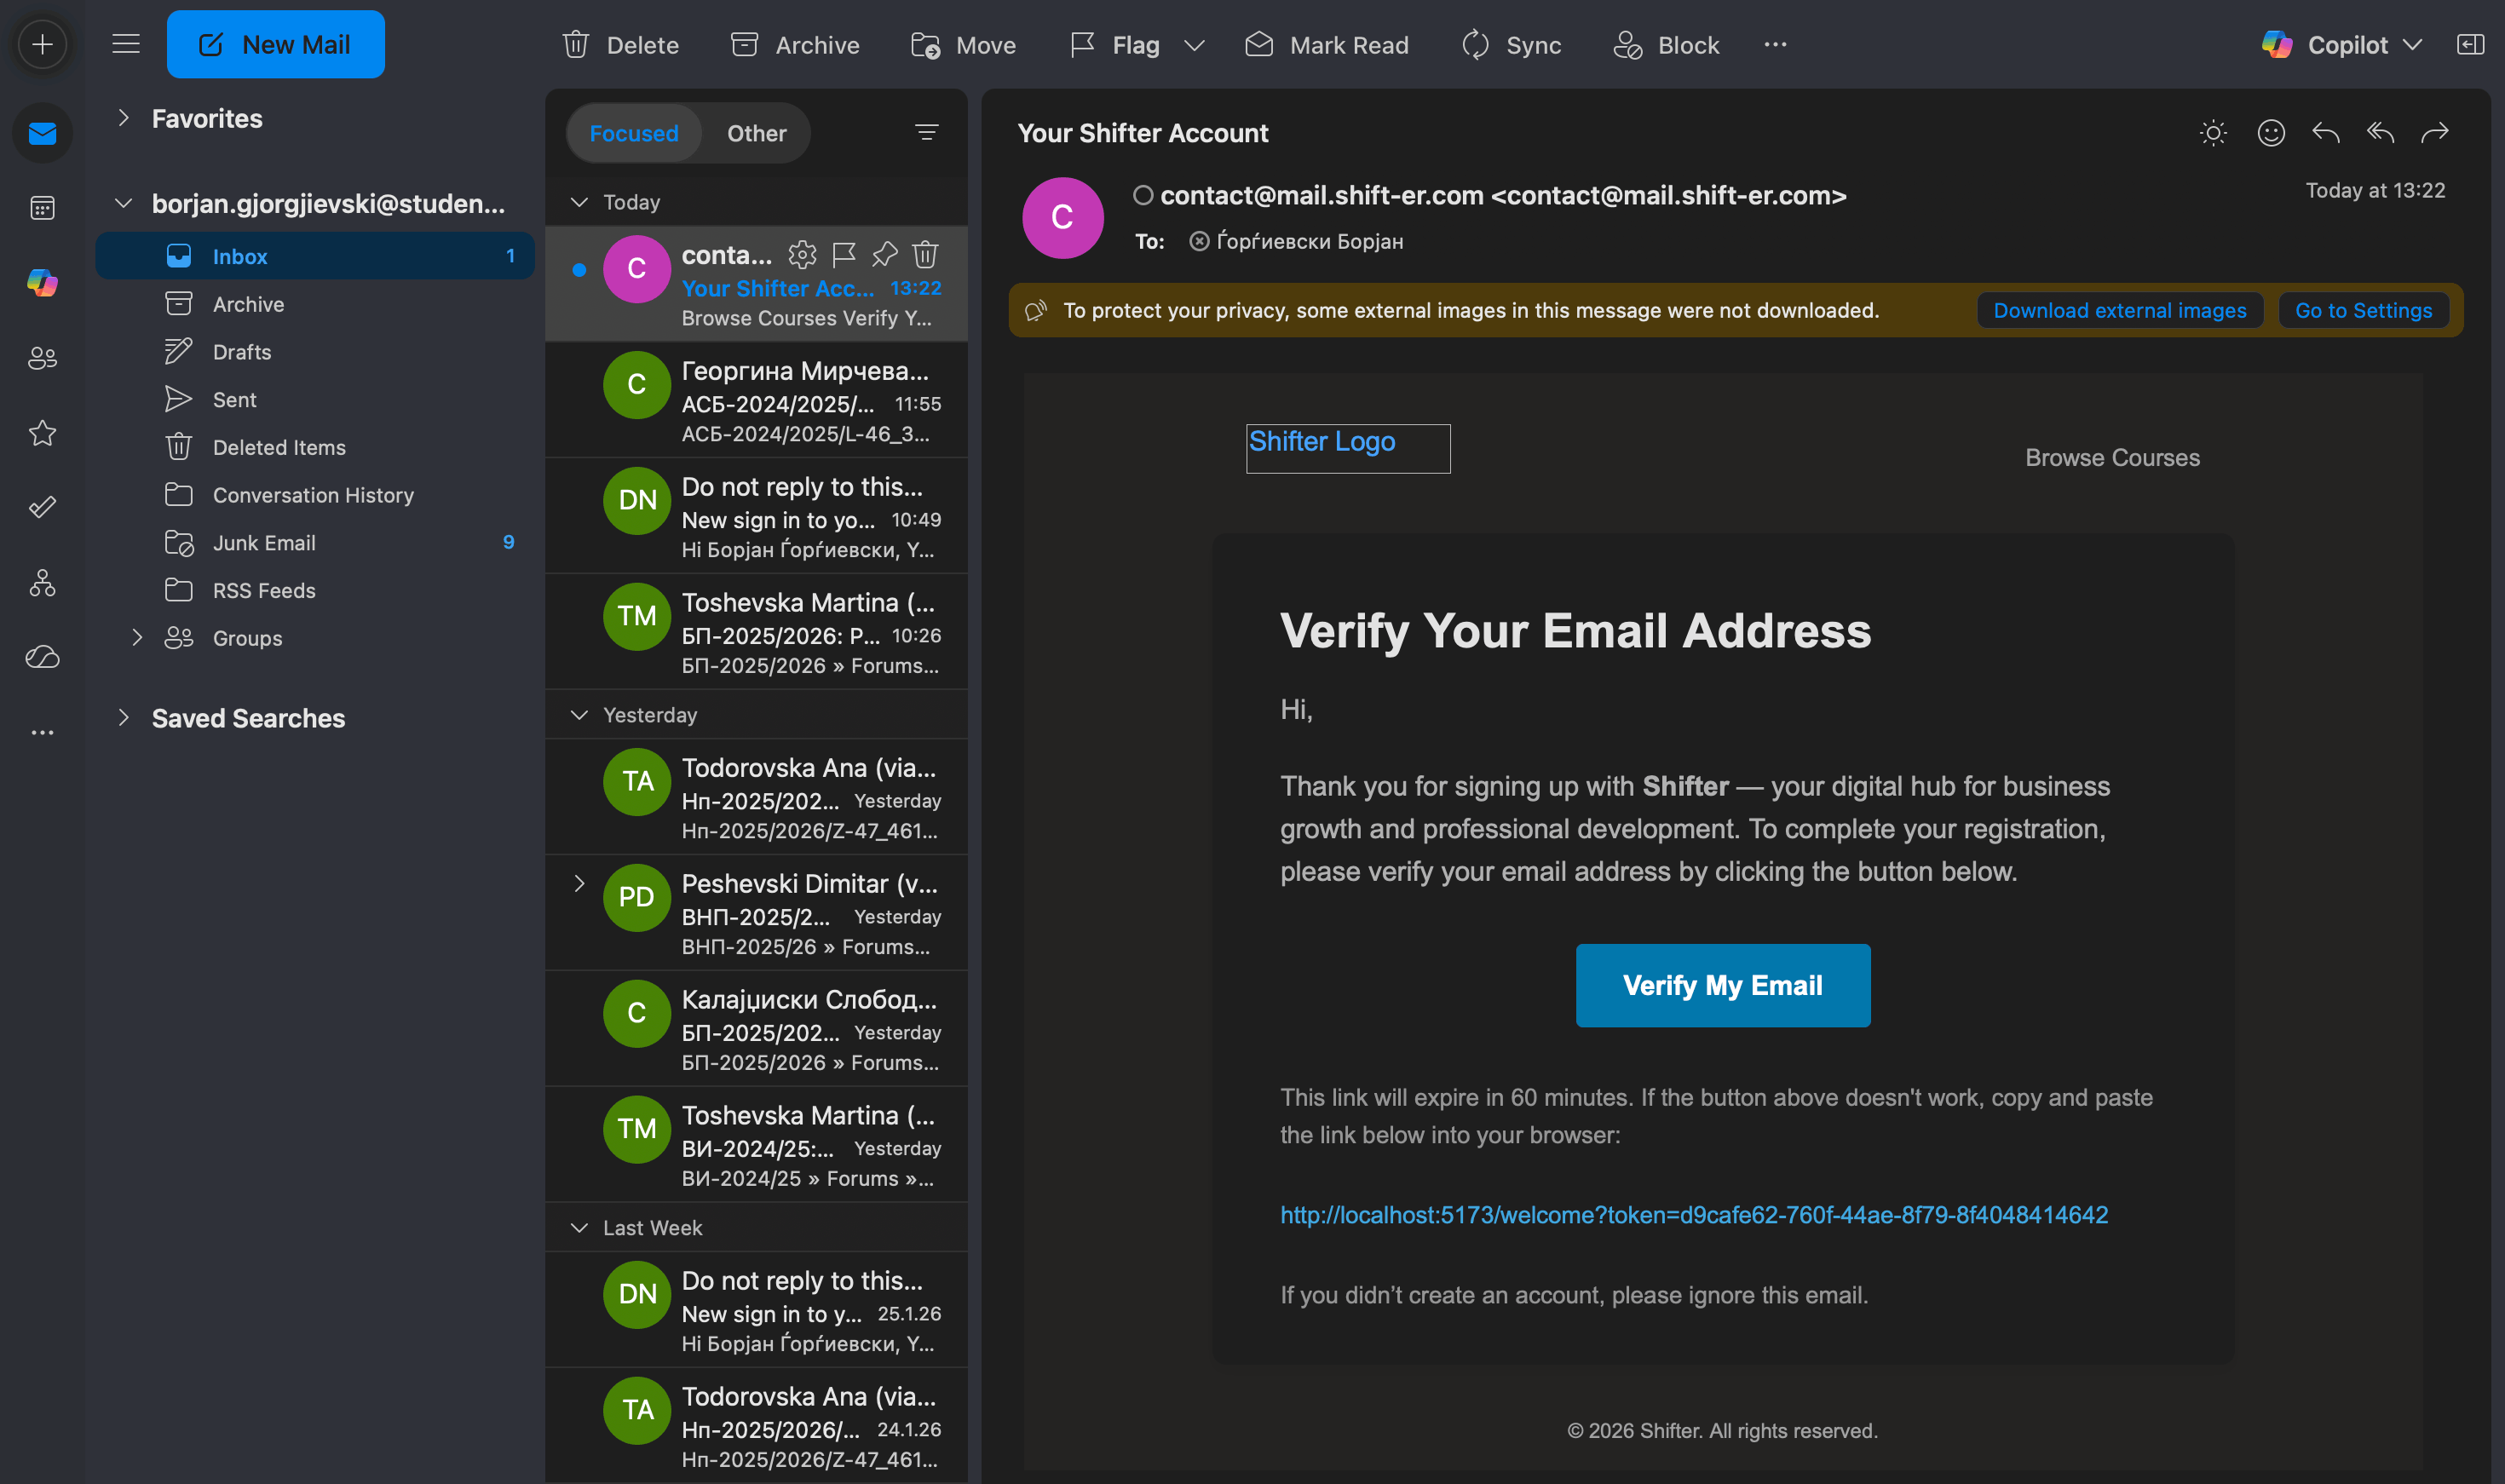This screenshot has height=1484, width=2505.
Task: Flag the selected Shifter email in list
Action: [x=844, y=255]
